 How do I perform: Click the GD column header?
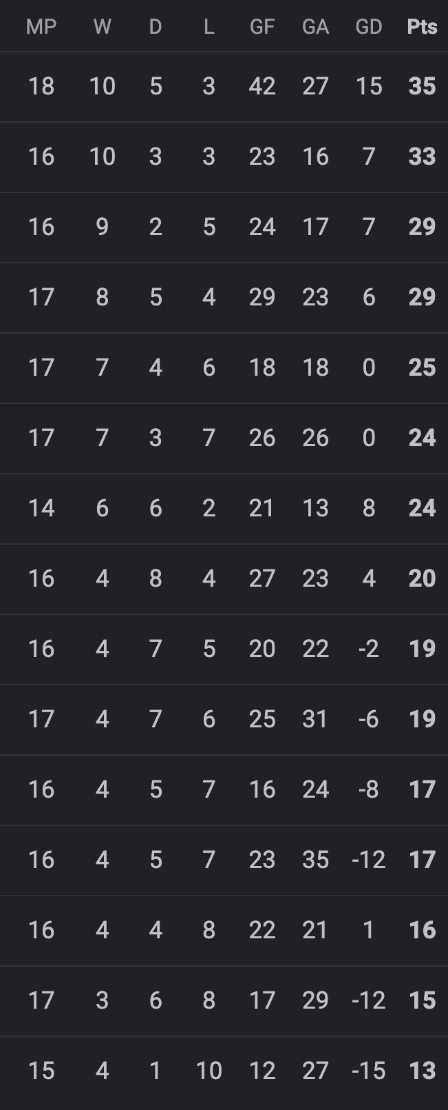click(x=369, y=27)
